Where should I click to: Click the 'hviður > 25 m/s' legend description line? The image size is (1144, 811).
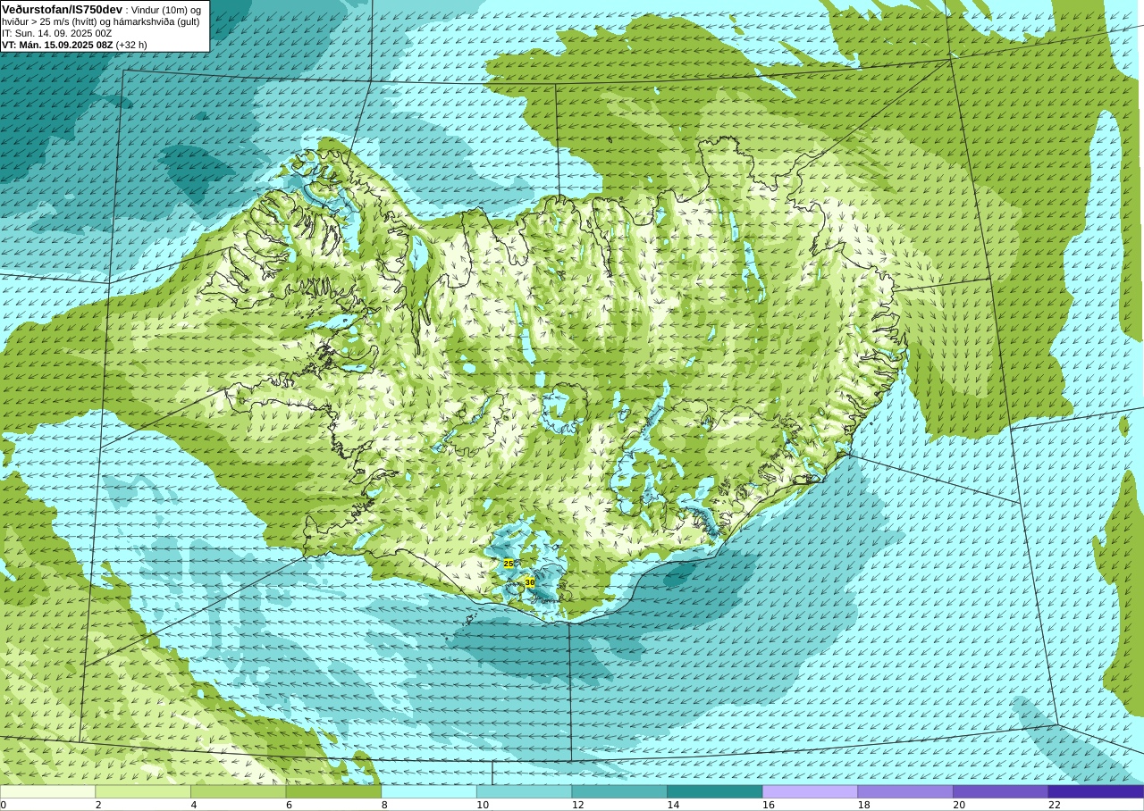click(101, 21)
